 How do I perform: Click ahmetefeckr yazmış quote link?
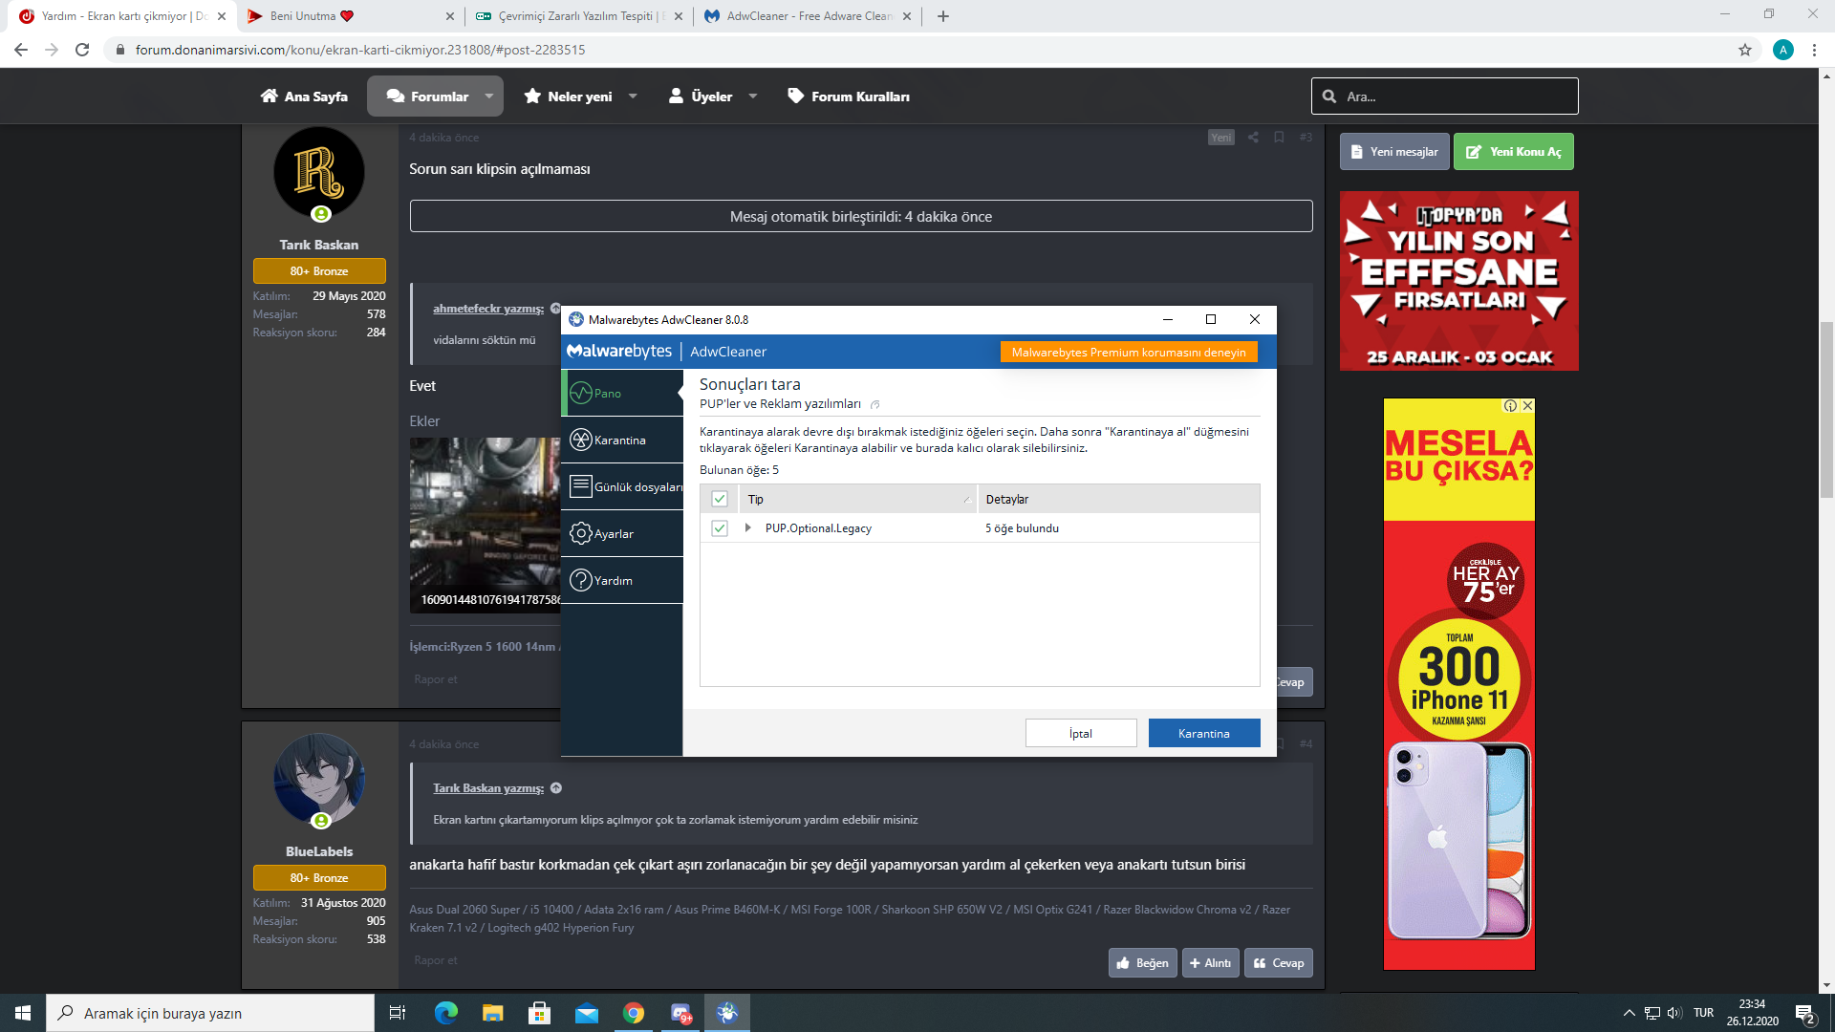[x=488, y=309]
